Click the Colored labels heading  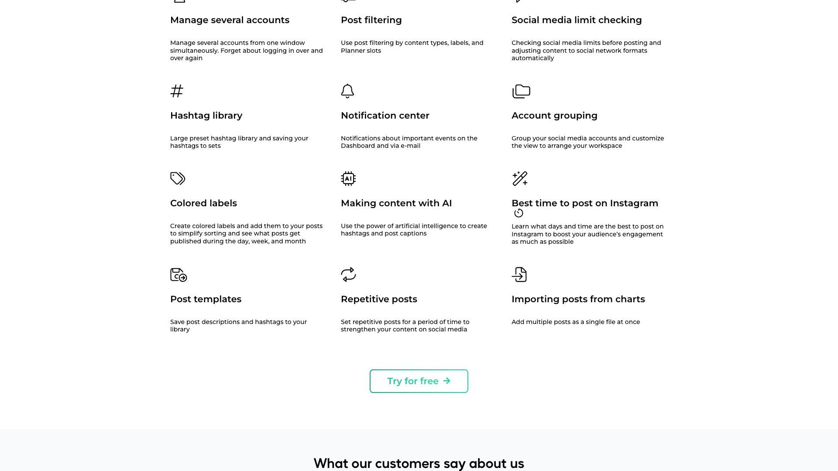(203, 203)
